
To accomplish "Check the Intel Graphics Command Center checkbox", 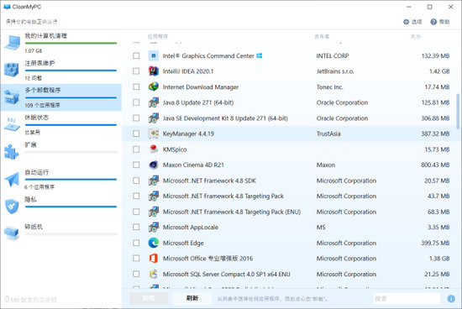I will coord(136,55).
